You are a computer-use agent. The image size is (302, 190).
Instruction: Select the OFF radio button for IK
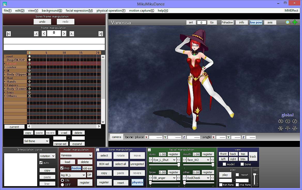[x=62, y=185]
